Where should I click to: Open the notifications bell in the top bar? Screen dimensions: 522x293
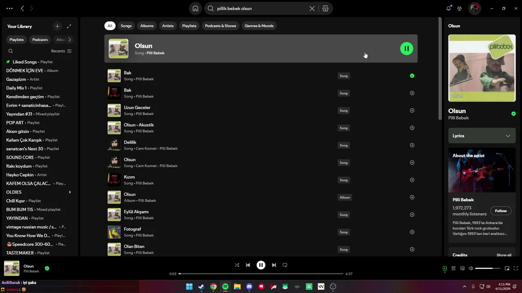[x=449, y=8]
